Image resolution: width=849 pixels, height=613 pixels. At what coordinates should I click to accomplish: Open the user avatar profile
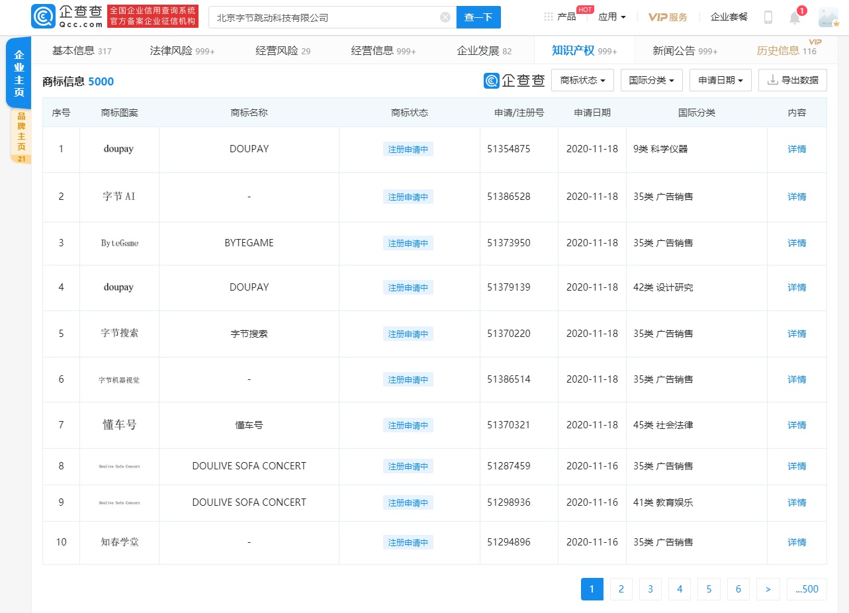pyautogui.click(x=828, y=17)
